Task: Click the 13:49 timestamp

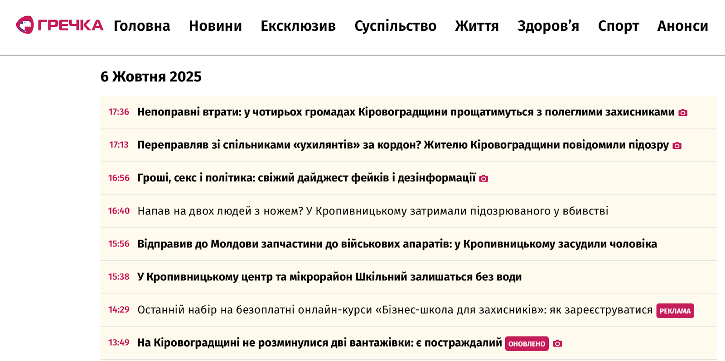Action: (119, 343)
